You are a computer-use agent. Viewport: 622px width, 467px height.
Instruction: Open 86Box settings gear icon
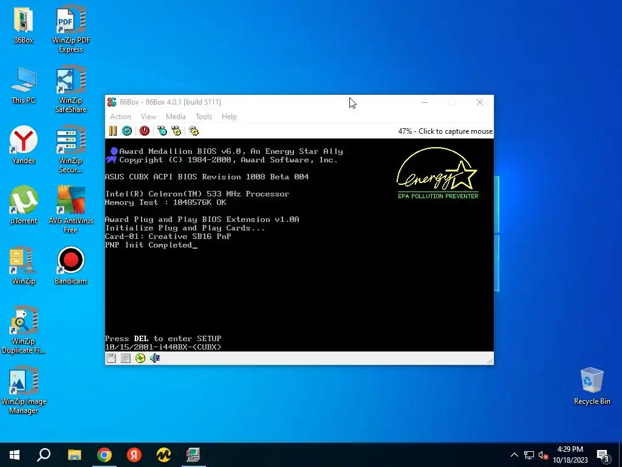tap(194, 131)
